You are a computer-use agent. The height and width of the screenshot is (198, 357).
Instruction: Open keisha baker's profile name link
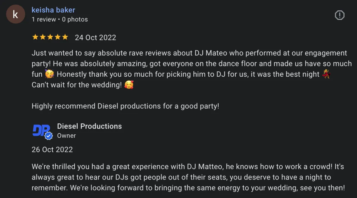(x=53, y=10)
